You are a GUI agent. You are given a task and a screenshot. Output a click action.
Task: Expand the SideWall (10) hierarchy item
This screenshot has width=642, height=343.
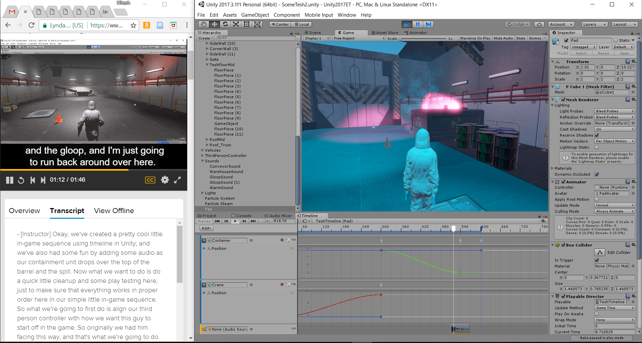pyautogui.click(x=207, y=43)
